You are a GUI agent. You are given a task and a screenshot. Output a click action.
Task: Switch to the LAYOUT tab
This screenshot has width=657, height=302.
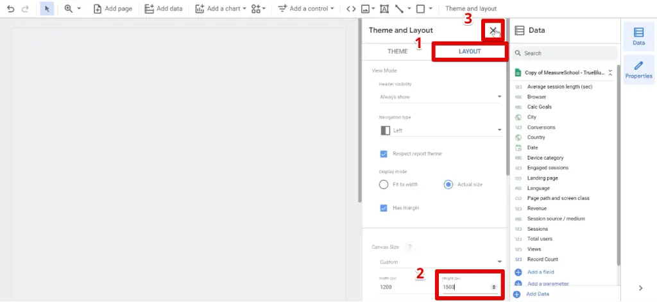470,51
